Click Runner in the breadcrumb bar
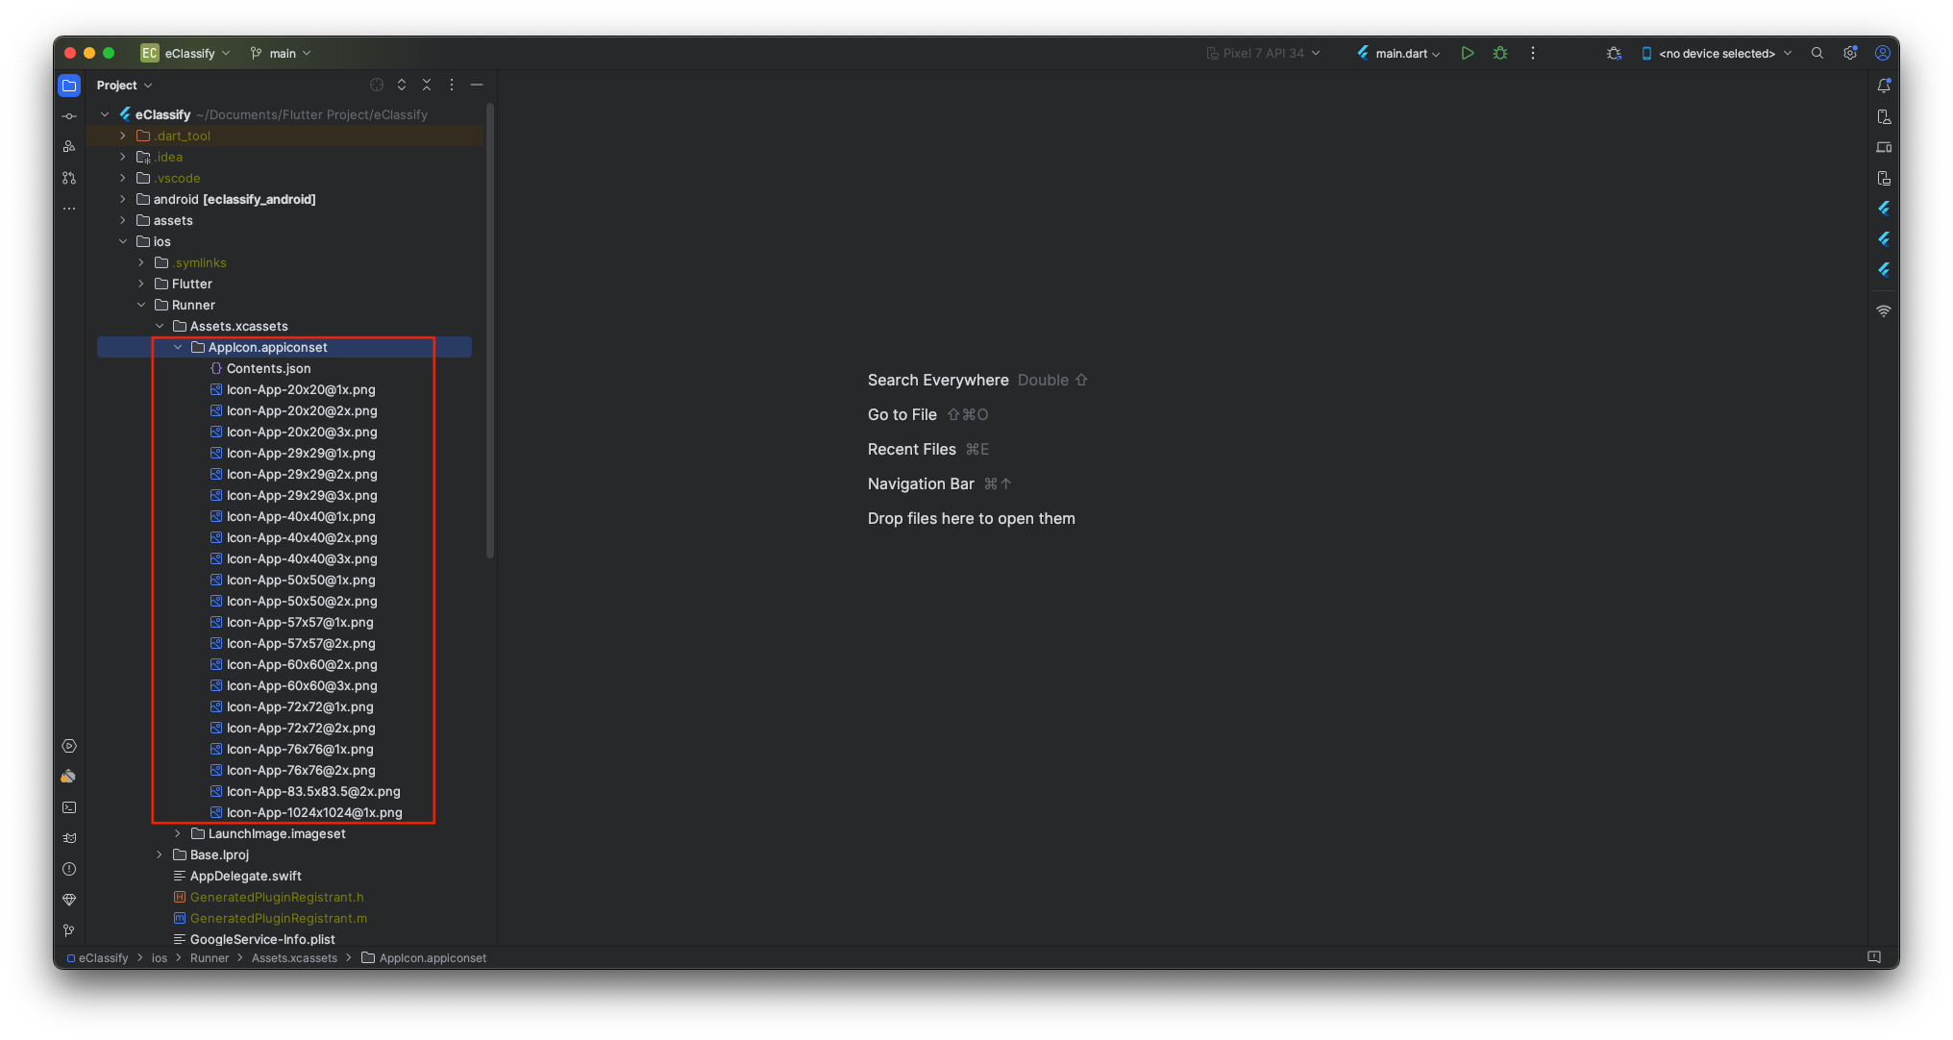Image resolution: width=1953 pixels, height=1040 pixels. click(210, 957)
